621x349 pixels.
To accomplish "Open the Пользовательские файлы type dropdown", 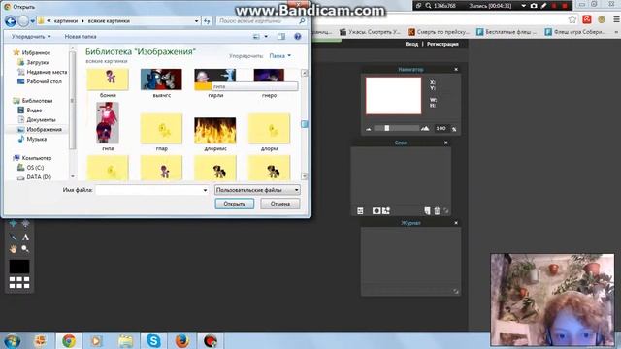I will pos(257,190).
